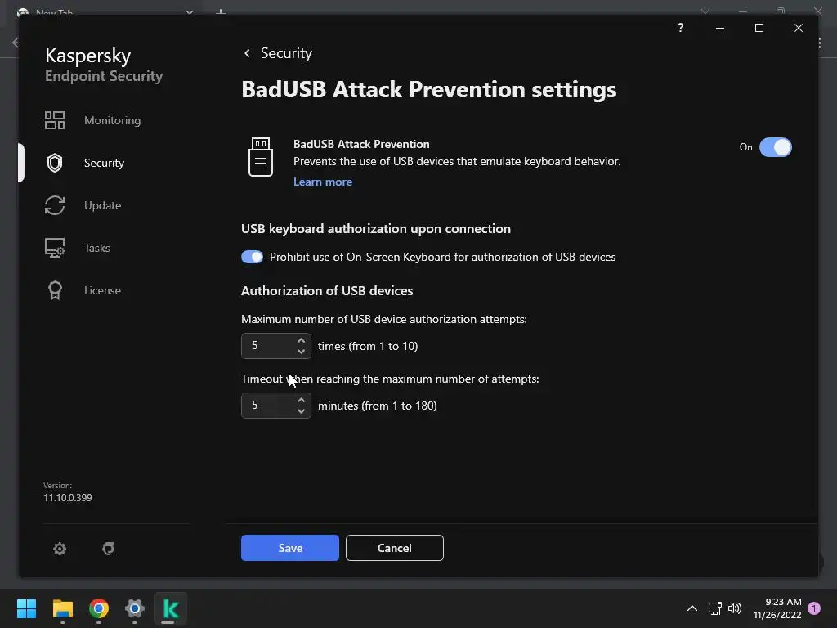
Task: Open the Learn more link
Action: (322, 182)
